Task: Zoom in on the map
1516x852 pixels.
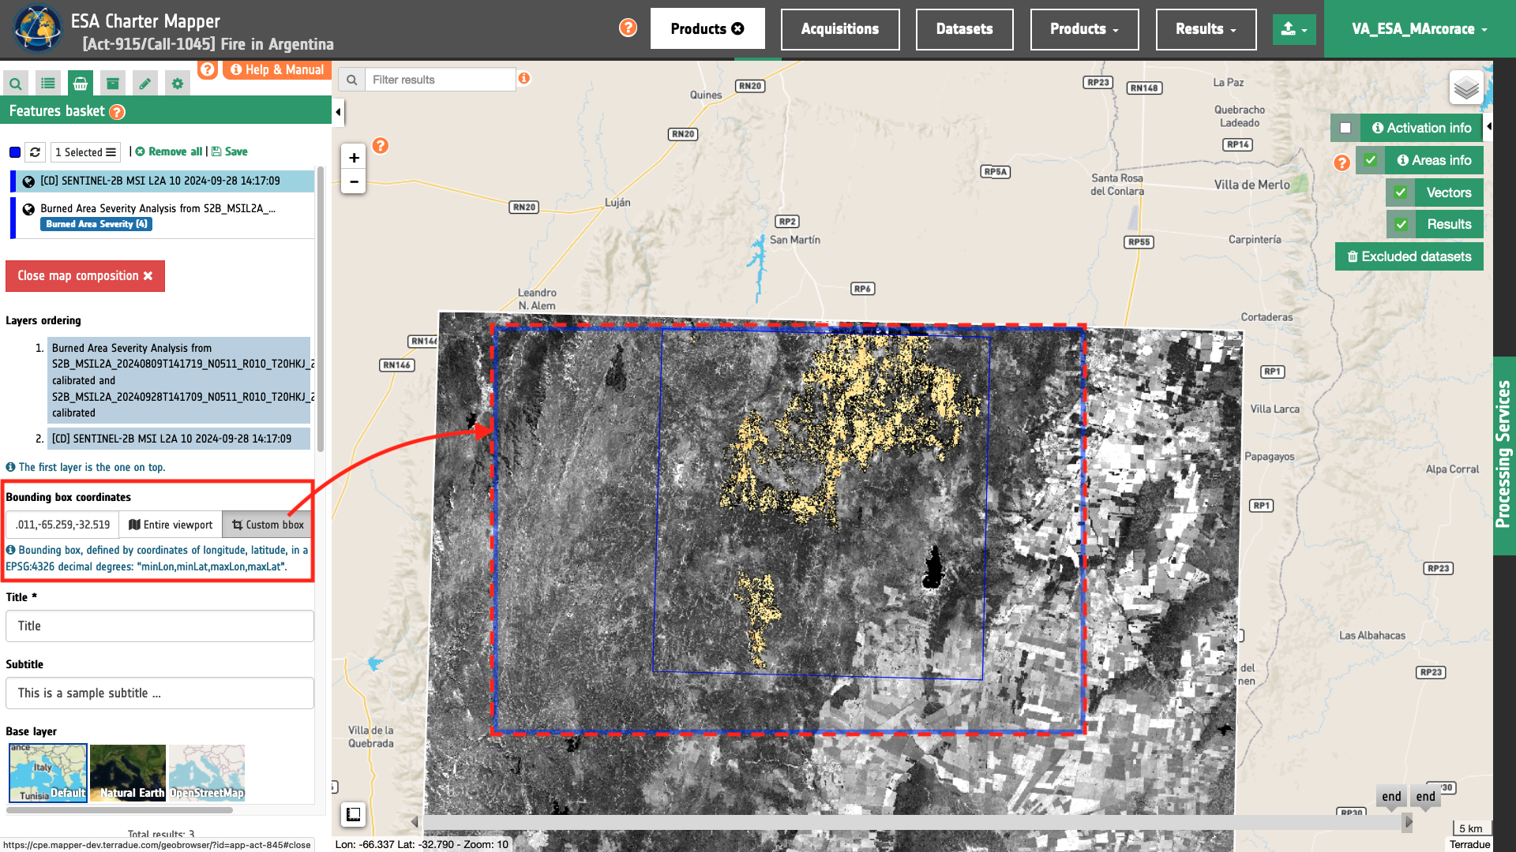Action: [x=354, y=158]
